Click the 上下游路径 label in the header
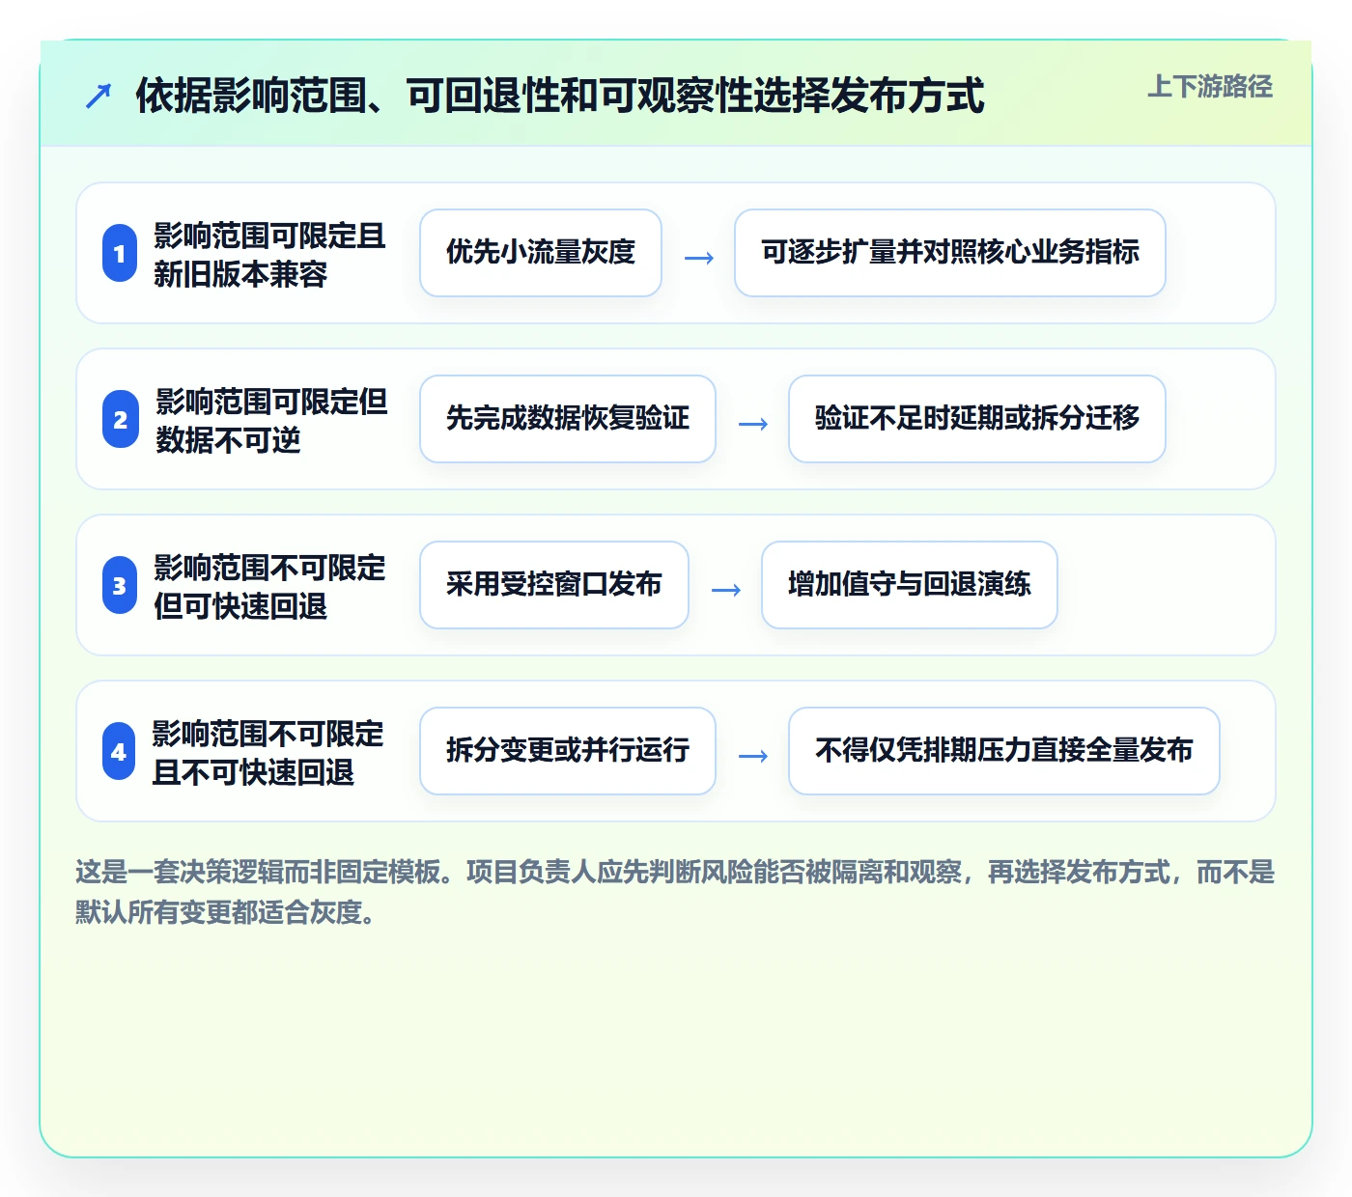Screen dimensions: 1352x1197 click(x=1210, y=87)
